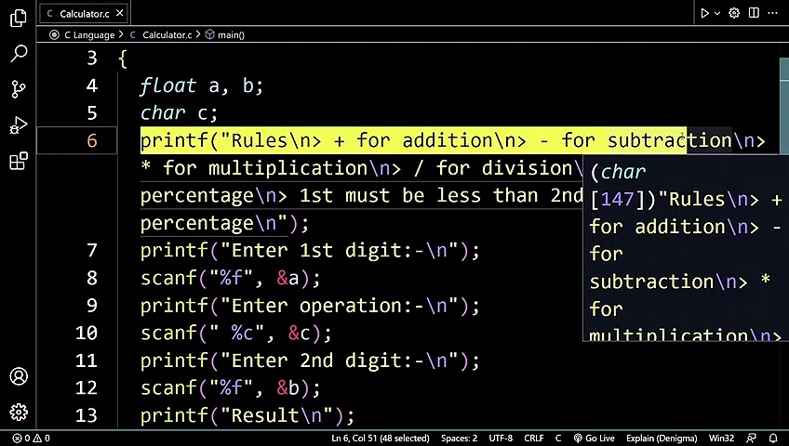Change encoding via UTF-8 status item

tap(501, 438)
